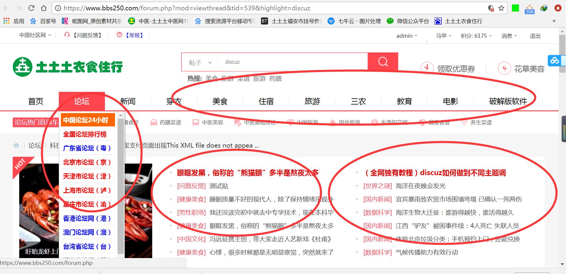
Task: Select 中国论坛24小时 in dropdown menu
Action: pos(88,120)
